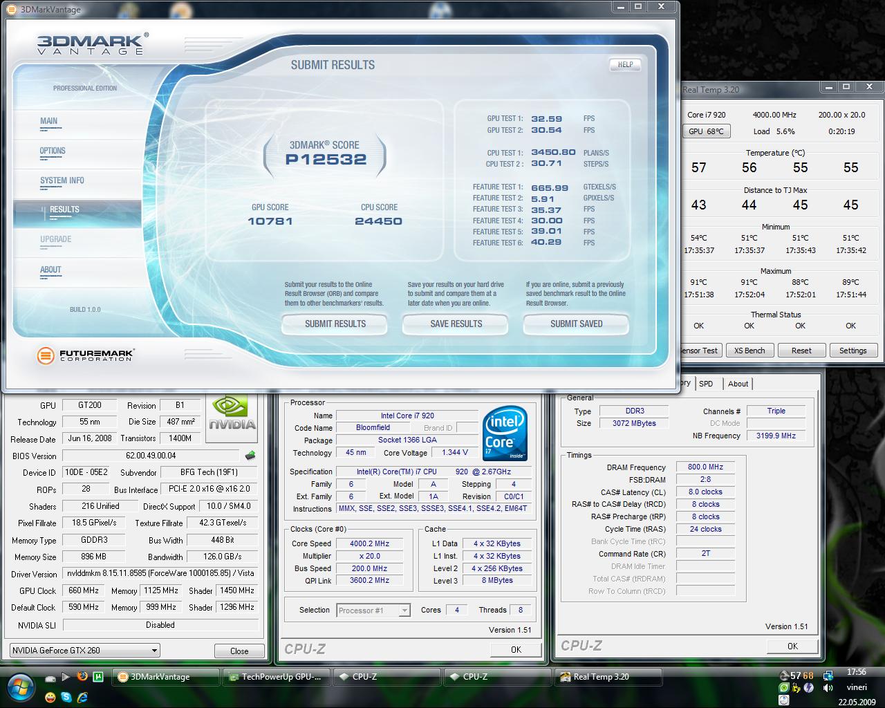885x708 pixels.
Task: Click the DRAM Frequency value 800.0 MHz
Action: point(705,467)
